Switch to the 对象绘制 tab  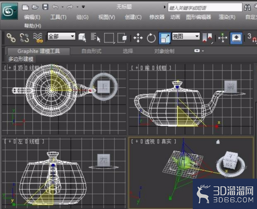[x=164, y=51]
